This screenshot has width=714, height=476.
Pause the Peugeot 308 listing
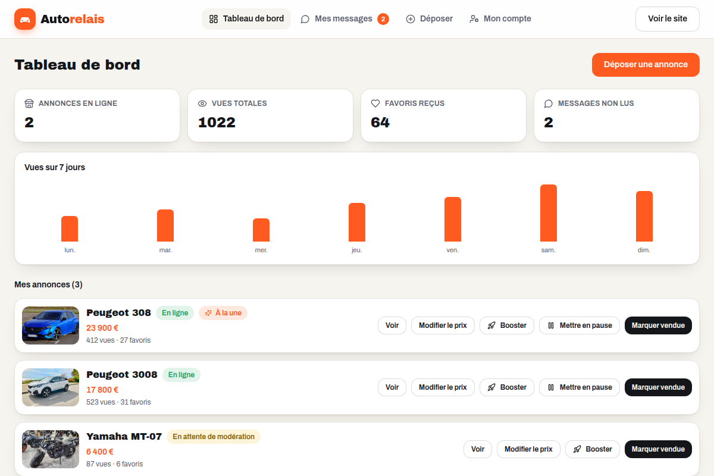[580, 325]
